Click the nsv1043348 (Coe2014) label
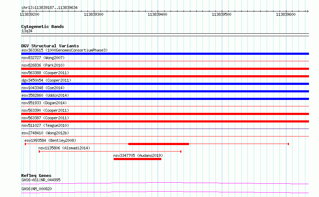Image resolution: width=319 pixels, height=197 pixels. click(43, 88)
